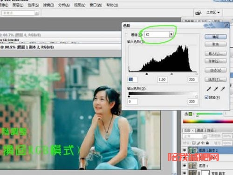The image size is (233, 175).
Task: Click the gamut warning triangle icon
Action: 186,114
